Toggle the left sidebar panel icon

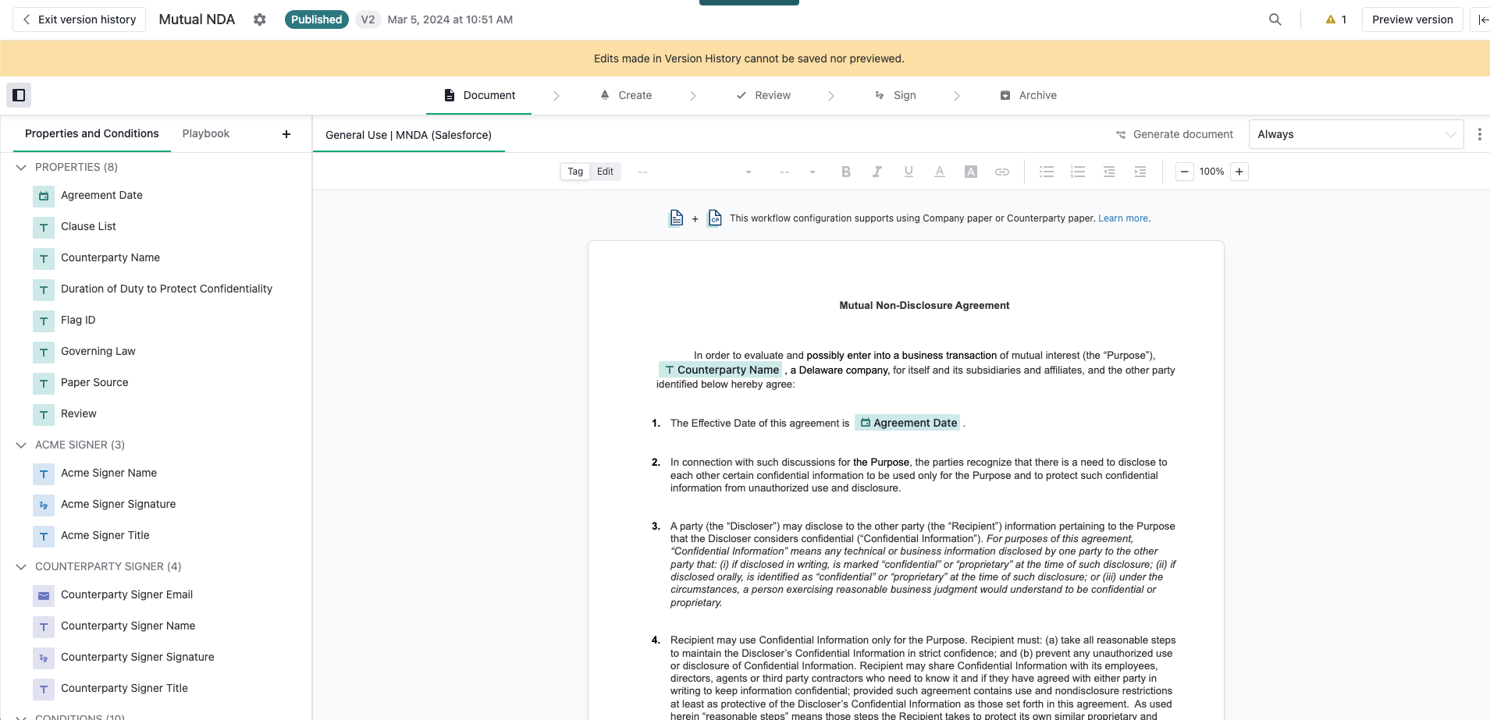pos(19,95)
